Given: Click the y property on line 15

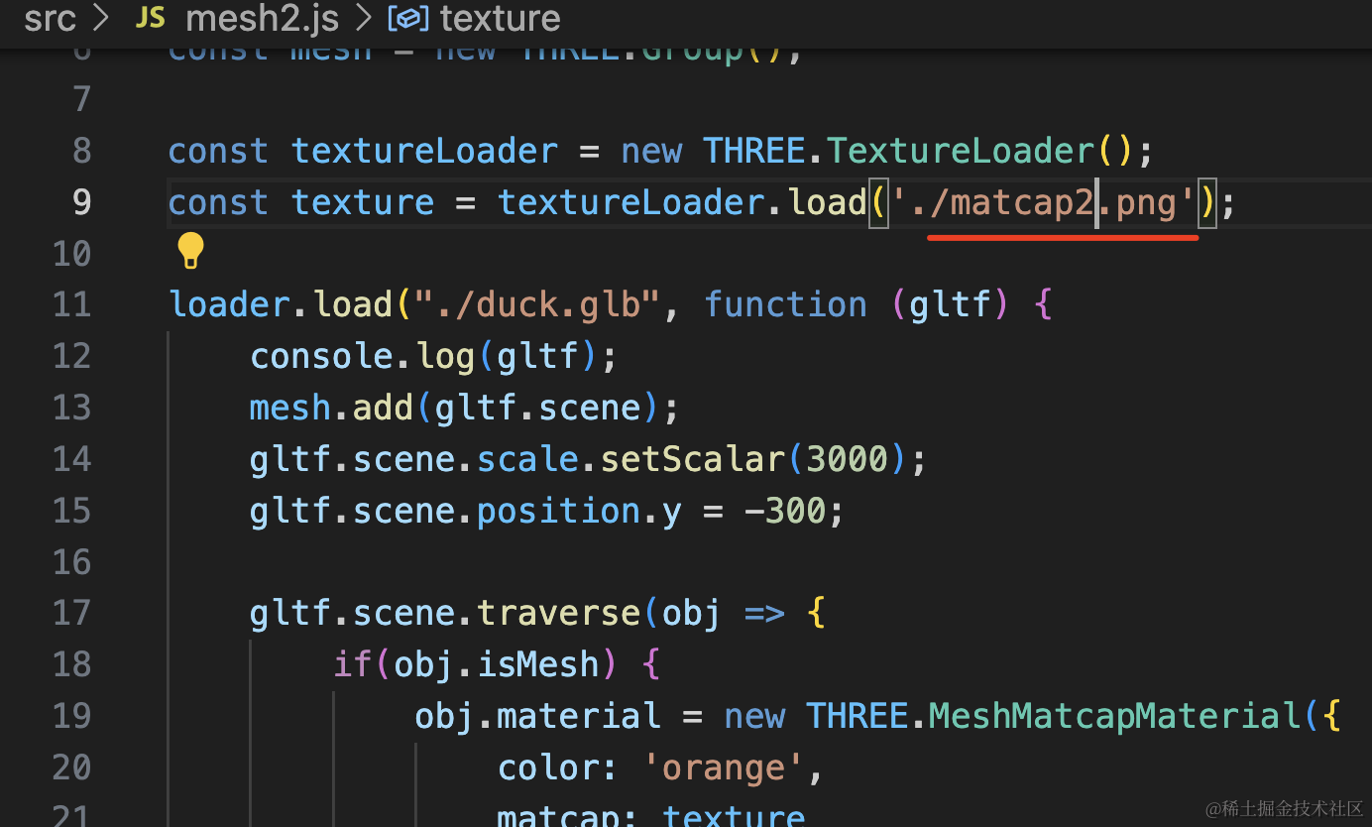Looking at the screenshot, I should 671,514.
